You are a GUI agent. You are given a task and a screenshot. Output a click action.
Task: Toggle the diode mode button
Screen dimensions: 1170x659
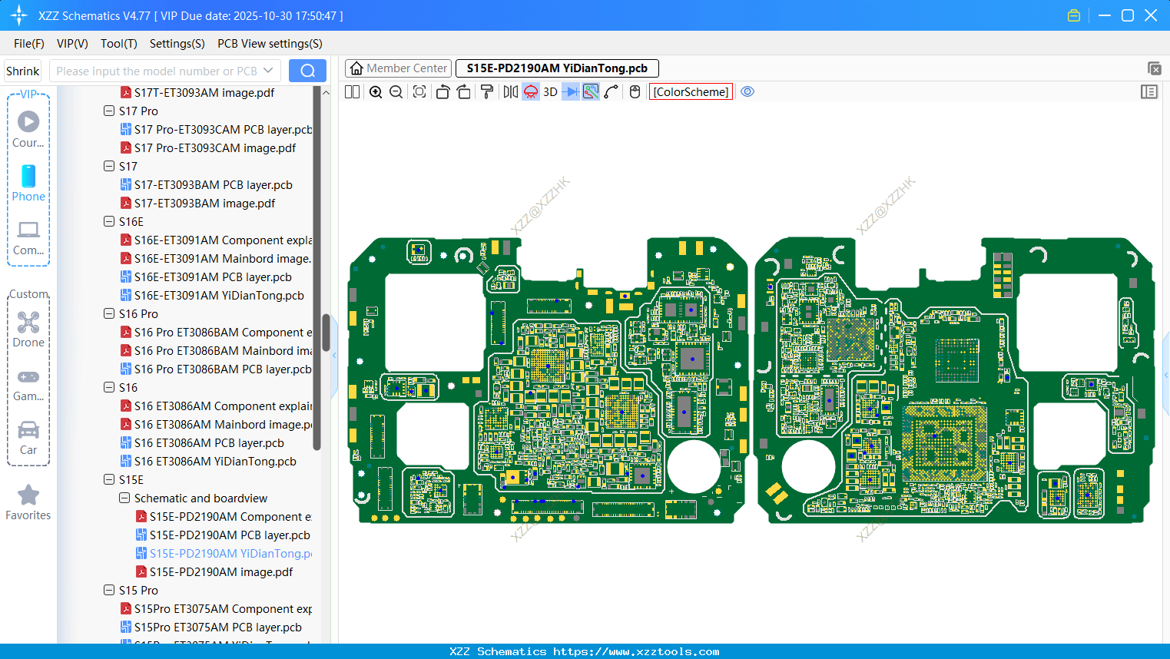[570, 92]
